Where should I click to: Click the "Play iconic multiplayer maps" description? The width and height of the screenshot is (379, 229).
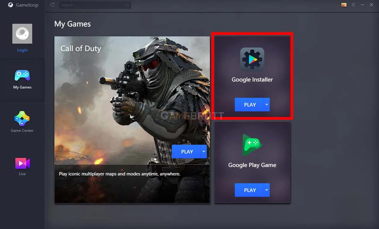pyautogui.click(x=120, y=174)
